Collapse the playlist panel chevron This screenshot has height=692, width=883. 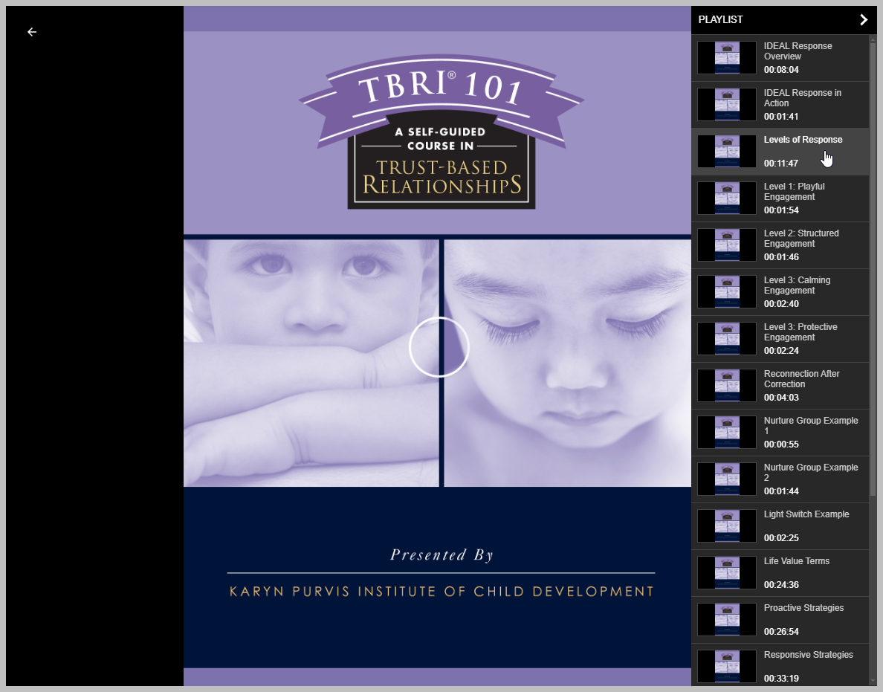tap(863, 20)
